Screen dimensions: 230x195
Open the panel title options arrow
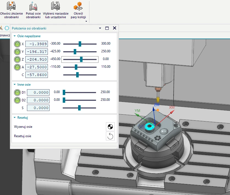(100, 28)
